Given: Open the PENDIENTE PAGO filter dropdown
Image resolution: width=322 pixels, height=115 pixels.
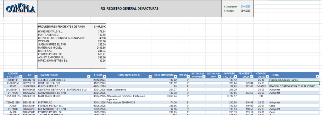Looking at the screenshot, I should (252, 76).
